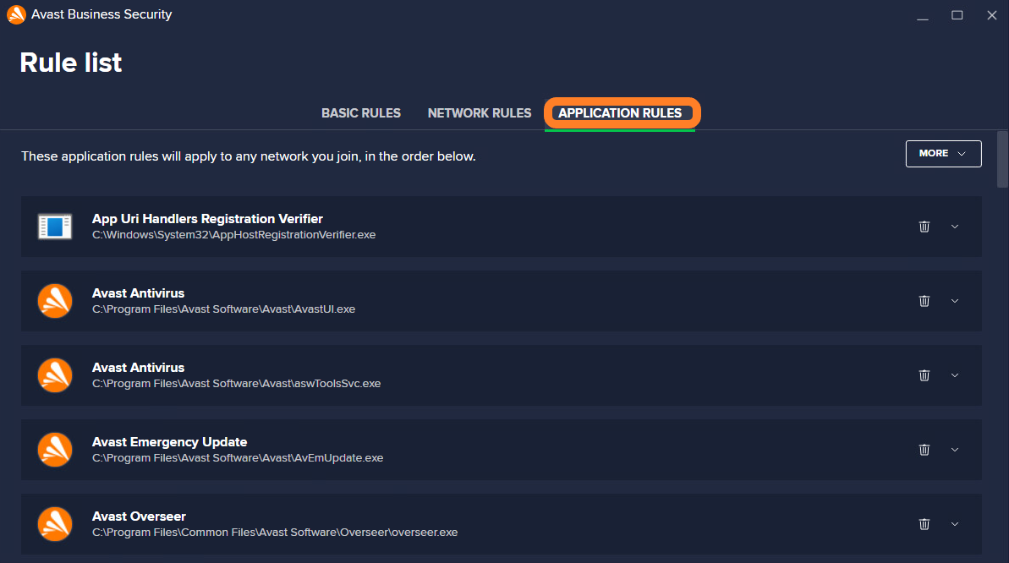Expand the aswToolsSvc.exe Avast Antivirus rule
This screenshot has width=1009, height=563.
pyautogui.click(x=955, y=375)
